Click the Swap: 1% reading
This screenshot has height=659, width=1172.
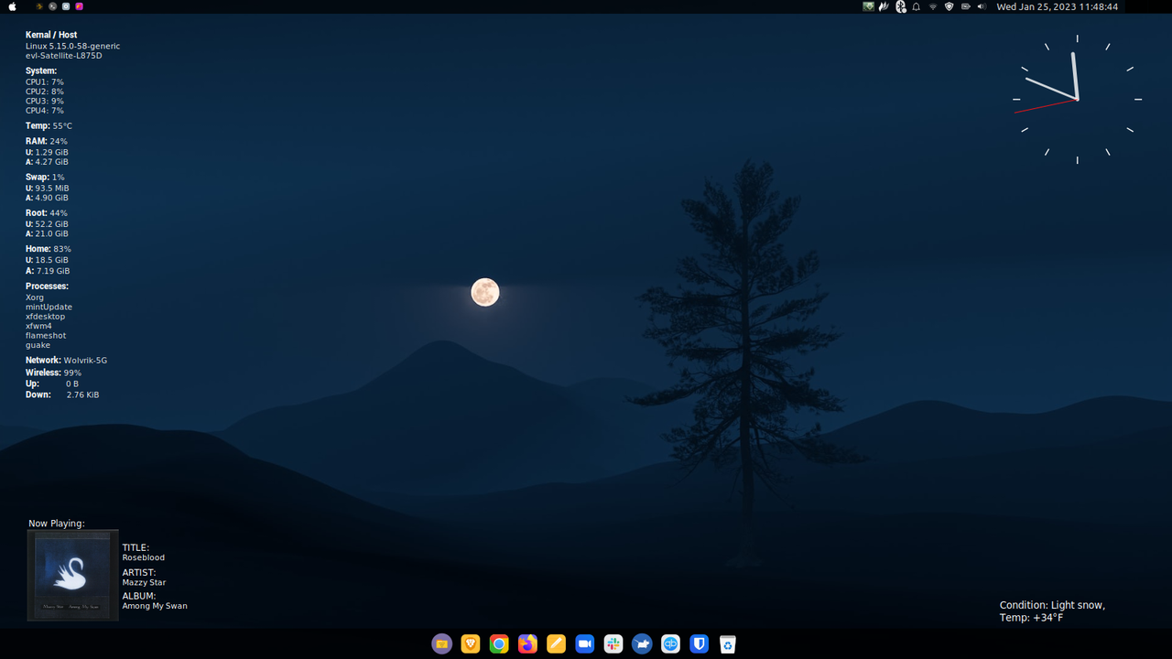click(x=45, y=177)
